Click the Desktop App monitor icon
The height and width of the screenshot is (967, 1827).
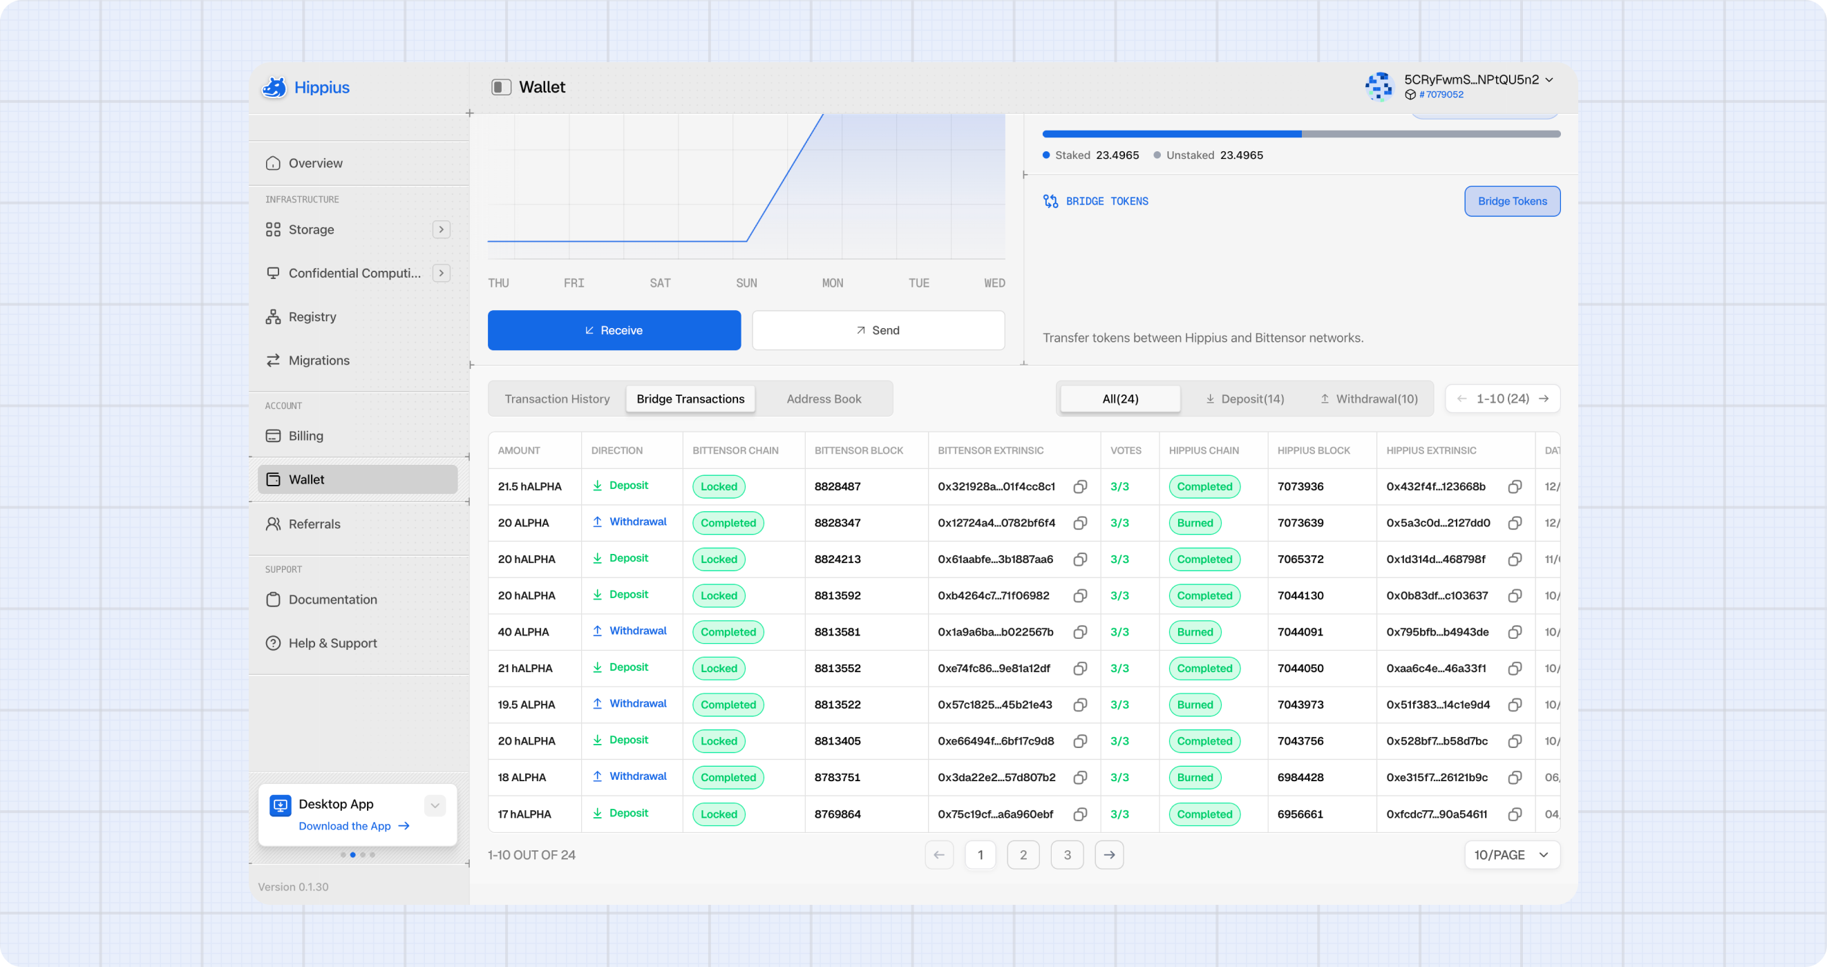pyautogui.click(x=280, y=805)
